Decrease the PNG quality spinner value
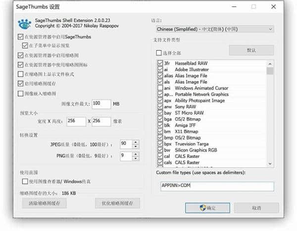This screenshot has width=297, height=231. point(136,158)
